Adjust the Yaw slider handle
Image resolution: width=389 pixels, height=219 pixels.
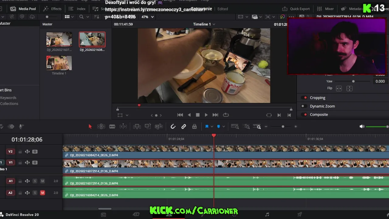(x=353, y=81)
